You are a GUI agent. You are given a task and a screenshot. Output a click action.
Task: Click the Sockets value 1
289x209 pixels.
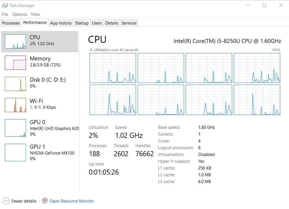tap(199, 134)
